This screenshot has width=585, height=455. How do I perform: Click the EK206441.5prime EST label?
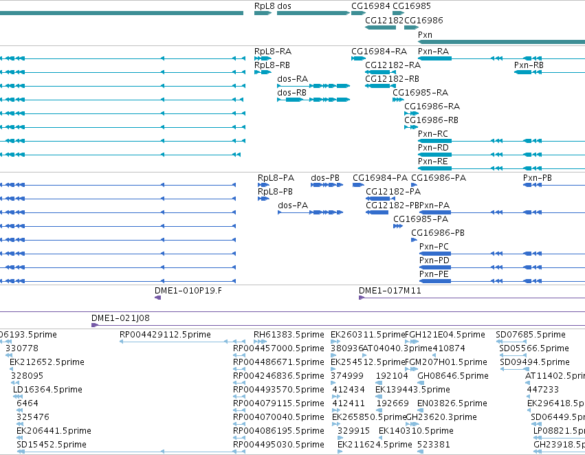pyautogui.click(x=54, y=432)
